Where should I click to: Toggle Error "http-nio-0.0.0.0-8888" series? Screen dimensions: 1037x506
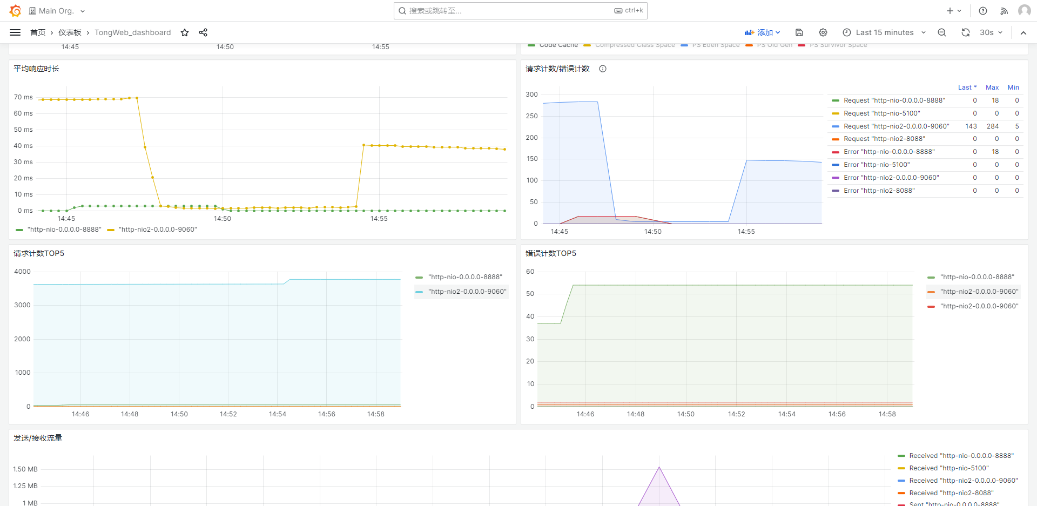[x=889, y=152]
